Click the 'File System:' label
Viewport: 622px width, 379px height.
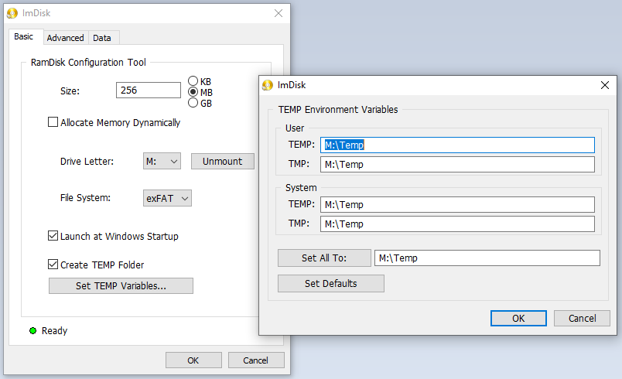point(85,198)
